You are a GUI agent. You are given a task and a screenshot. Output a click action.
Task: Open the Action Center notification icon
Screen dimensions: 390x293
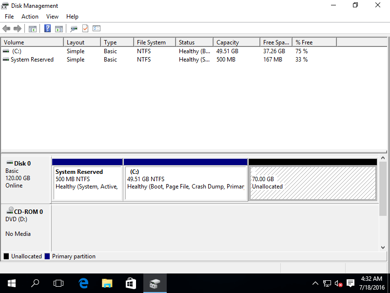point(350,283)
